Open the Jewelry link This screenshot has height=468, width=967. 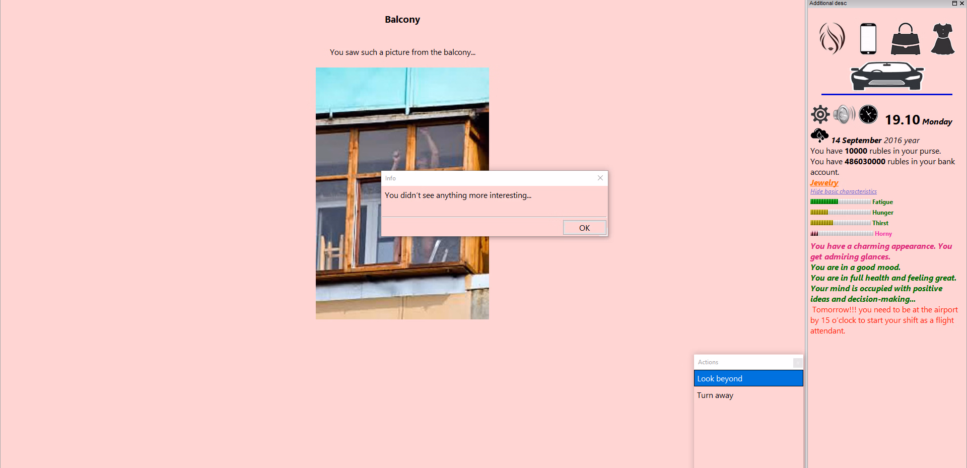pos(824,182)
